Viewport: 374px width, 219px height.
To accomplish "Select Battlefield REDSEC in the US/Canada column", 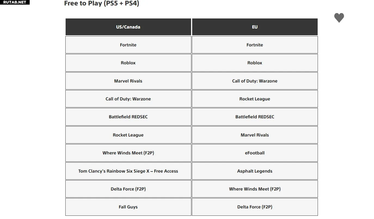I will click(128, 117).
